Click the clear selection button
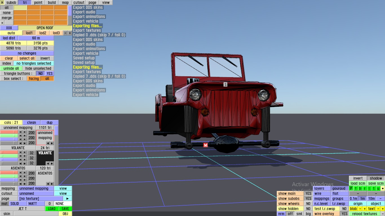Viewport: 385px width, 216px height. click(9, 58)
